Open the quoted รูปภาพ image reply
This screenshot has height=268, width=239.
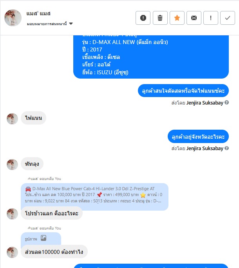(x=41, y=239)
